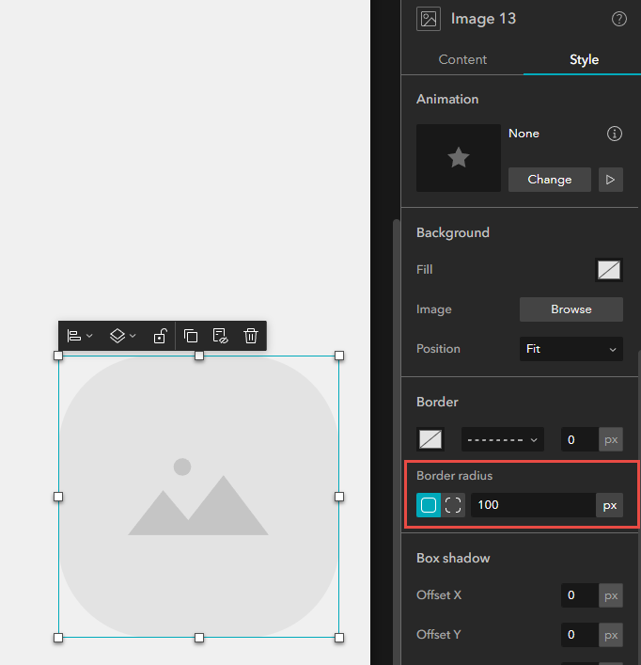
Task: Toggle uniform border radius for all corners
Action: tap(429, 505)
